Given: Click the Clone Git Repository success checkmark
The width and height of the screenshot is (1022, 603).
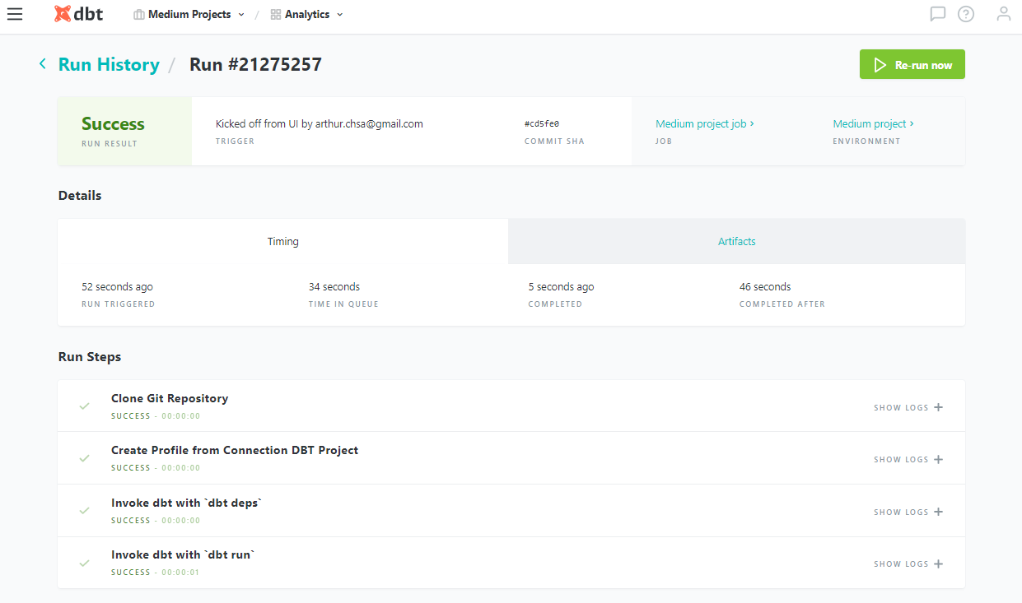Looking at the screenshot, I should (x=84, y=406).
